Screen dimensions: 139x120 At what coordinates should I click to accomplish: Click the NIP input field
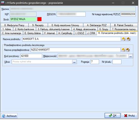(x=23, y=14)
